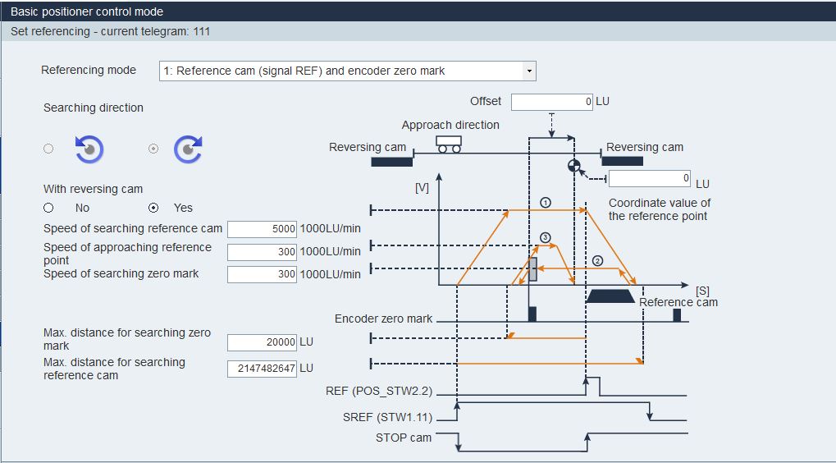Edit Max. distance for searching zero mark
Image resolution: width=836 pixels, height=463 pixels.
262,342
